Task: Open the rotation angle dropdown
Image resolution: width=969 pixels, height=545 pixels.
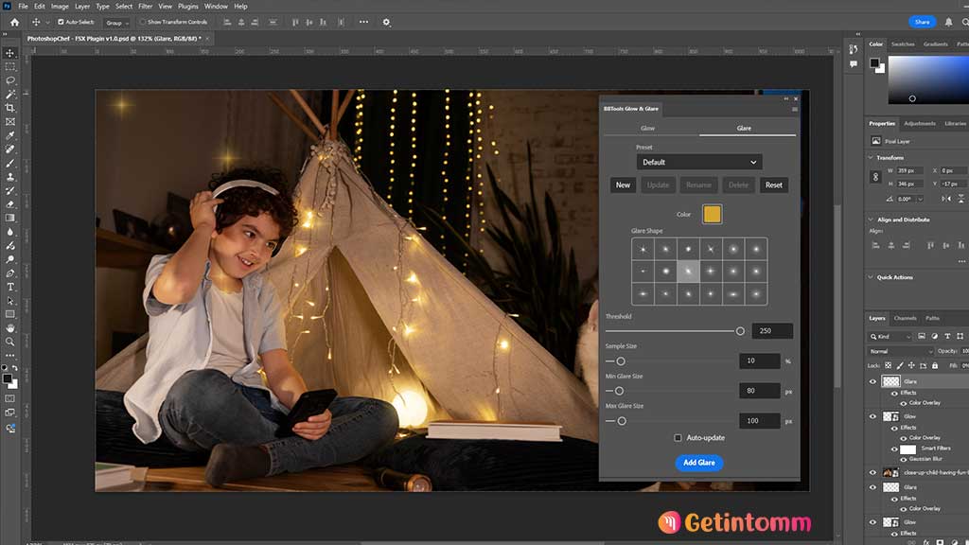Action: (x=920, y=199)
